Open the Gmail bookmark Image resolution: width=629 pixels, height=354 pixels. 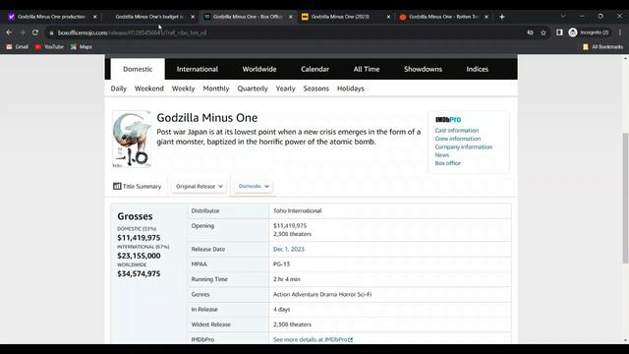18,47
